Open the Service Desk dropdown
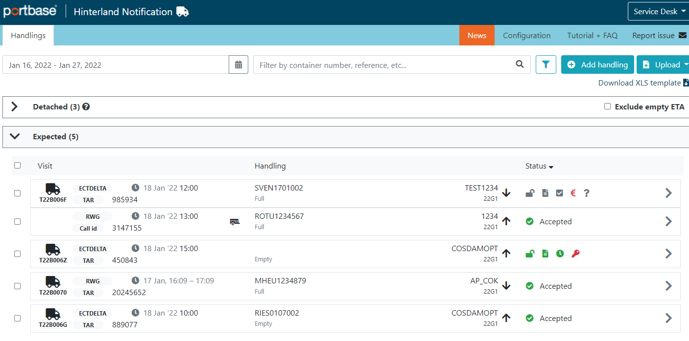 pyautogui.click(x=658, y=11)
